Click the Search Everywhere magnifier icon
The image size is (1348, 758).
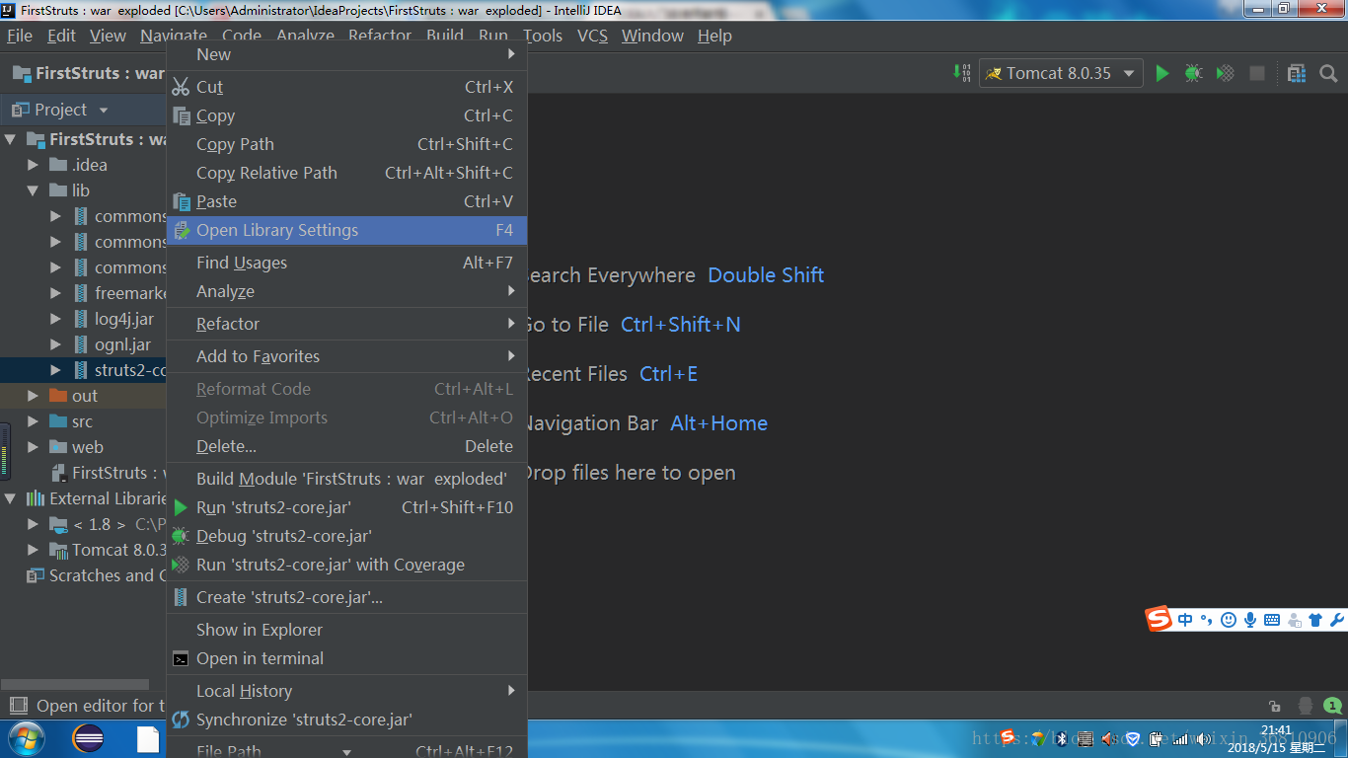click(x=1328, y=73)
